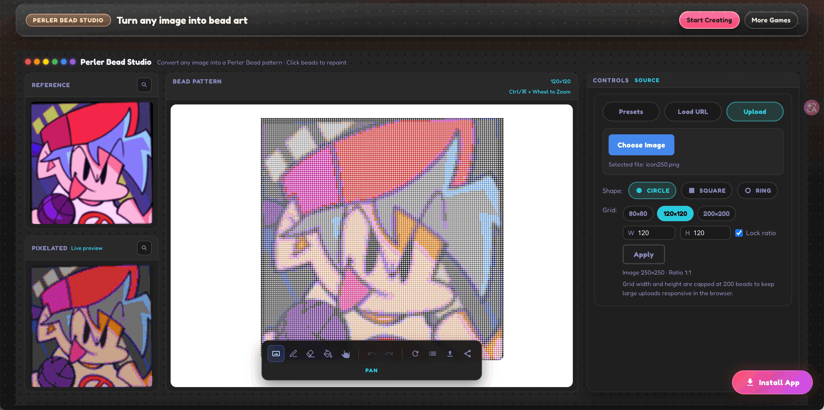This screenshot has height=410, width=824.
Task: Click the 'Selected file: icon250.png' text
Action: pos(644,165)
